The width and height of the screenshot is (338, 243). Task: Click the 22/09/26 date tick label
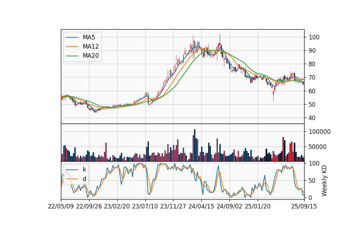[89, 206]
